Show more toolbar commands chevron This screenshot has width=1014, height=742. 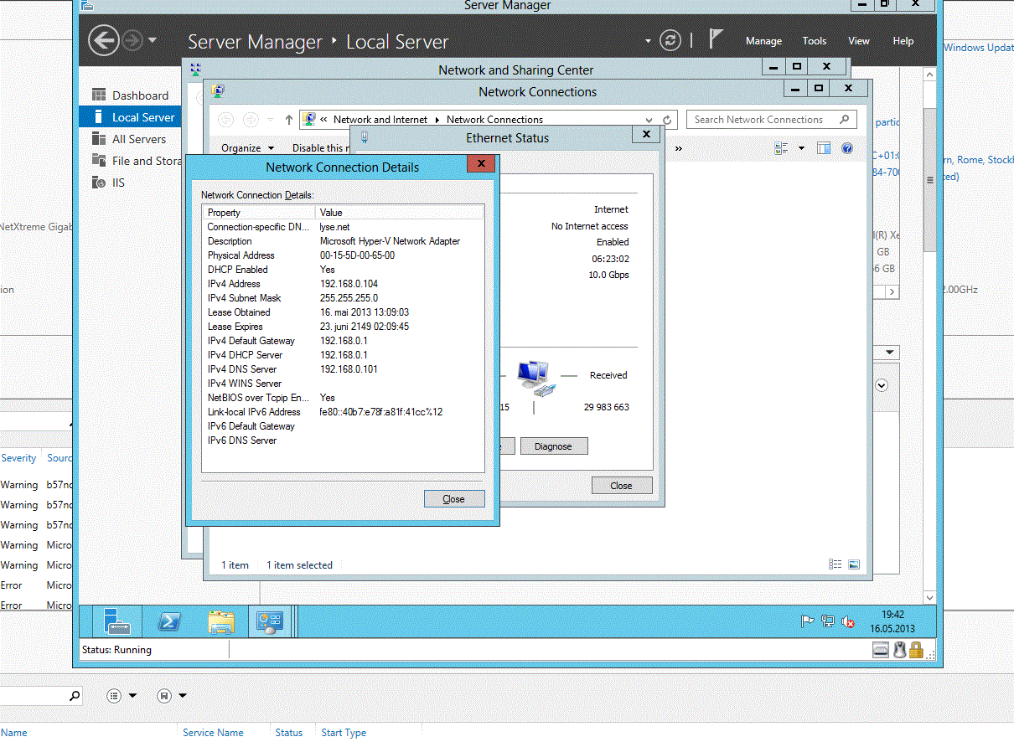(x=678, y=148)
